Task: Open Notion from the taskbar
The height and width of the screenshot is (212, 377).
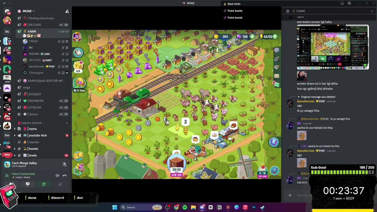Action: tap(219, 207)
